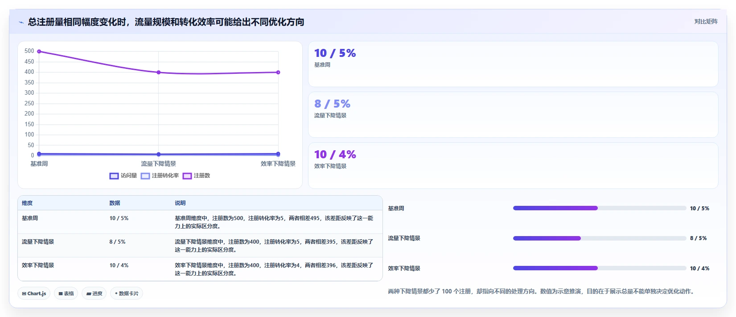Click the 10 / 5% value beside the progress bar
The width and height of the screenshot is (736, 317).
coord(699,209)
